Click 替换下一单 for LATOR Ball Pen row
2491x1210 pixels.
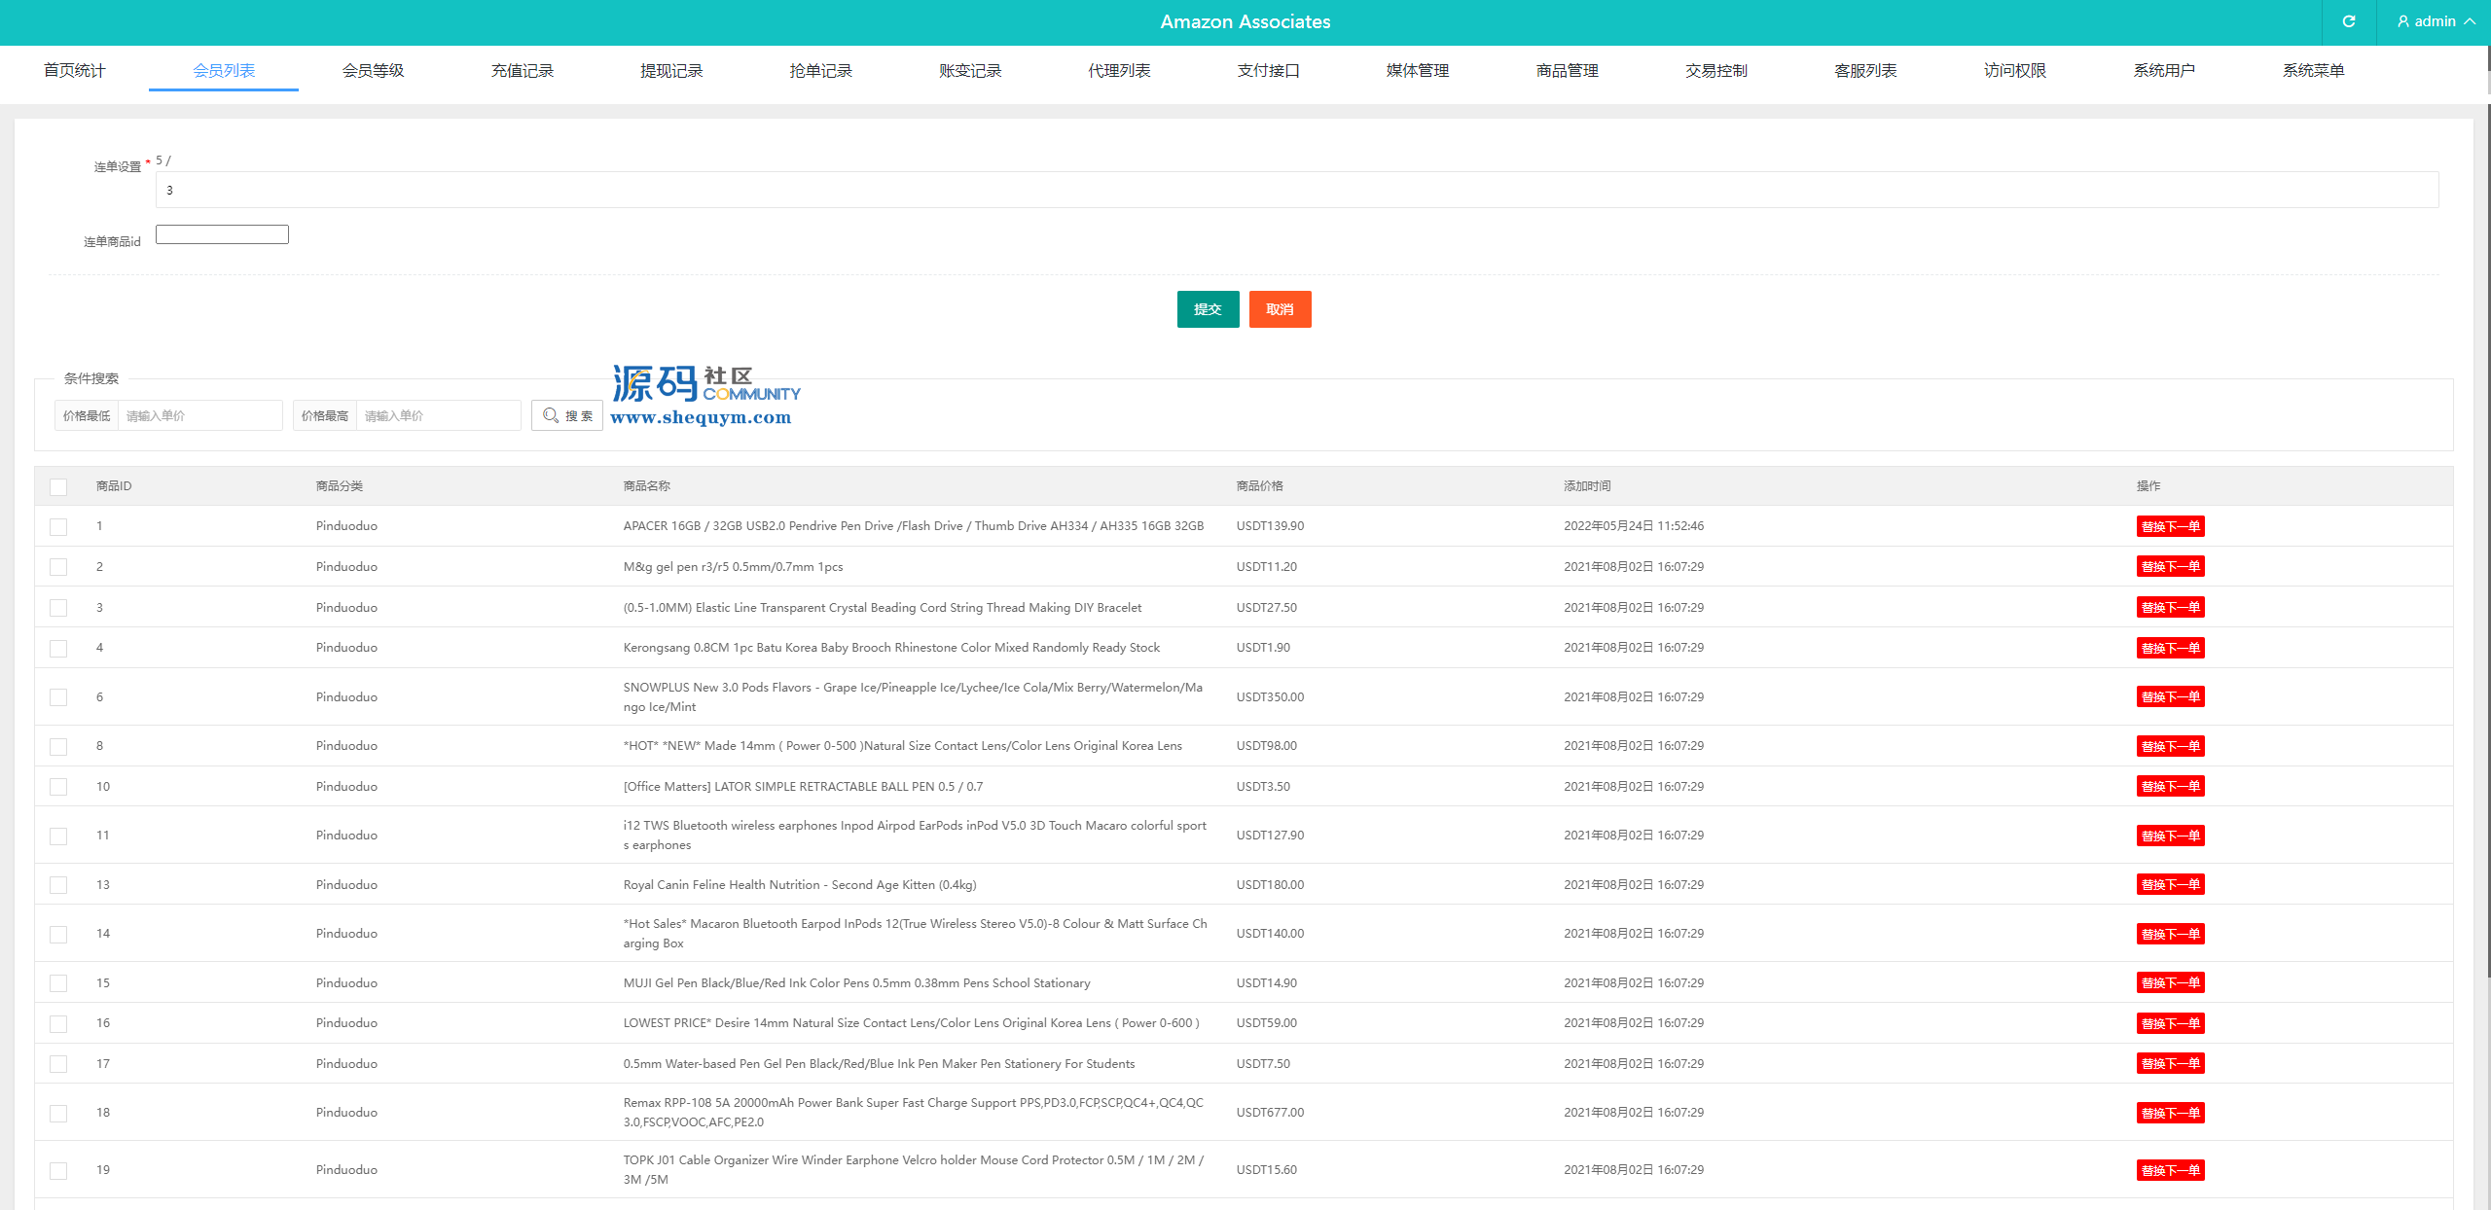(x=2170, y=786)
